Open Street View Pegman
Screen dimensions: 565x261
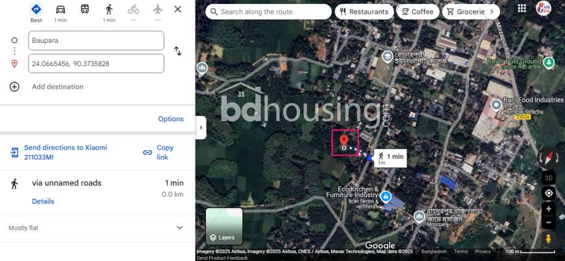[548, 239]
